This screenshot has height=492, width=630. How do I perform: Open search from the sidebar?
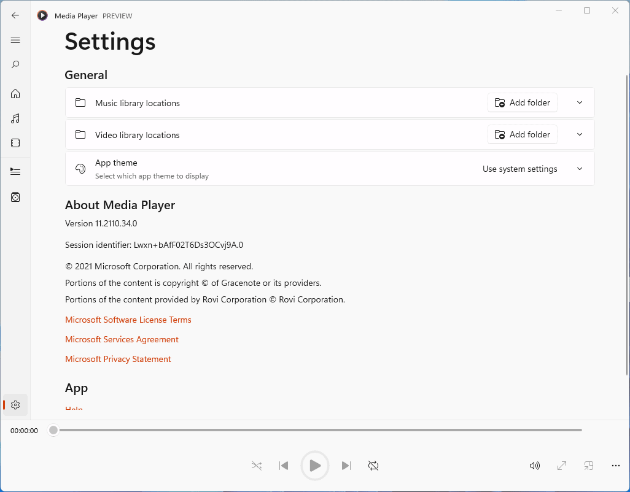coord(15,64)
